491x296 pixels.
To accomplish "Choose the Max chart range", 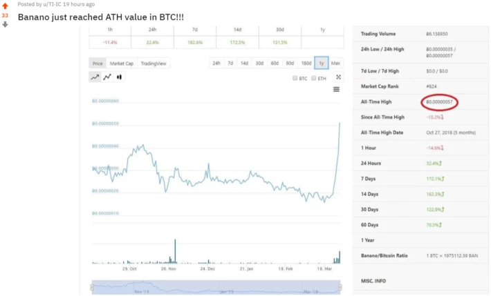I will pyautogui.click(x=335, y=63).
